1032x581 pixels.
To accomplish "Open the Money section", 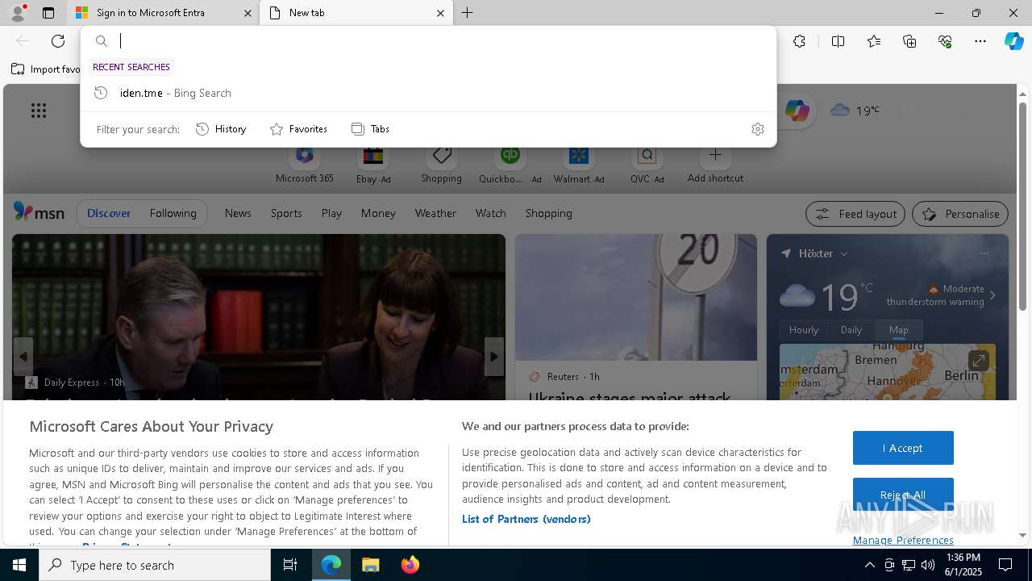I will (378, 213).
